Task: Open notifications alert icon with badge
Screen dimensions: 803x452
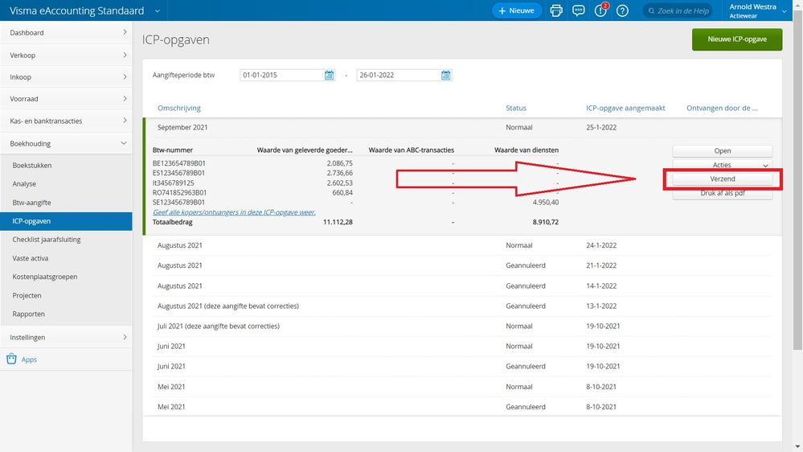Action: [600, 10]
